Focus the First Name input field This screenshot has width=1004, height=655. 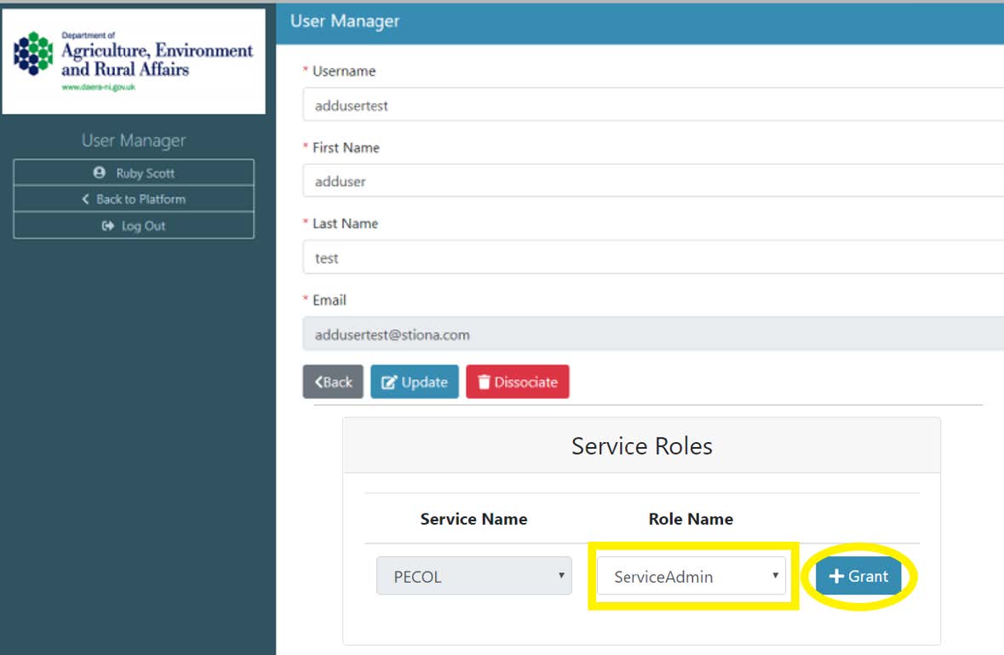pyautogui.click(x=652, y=181)
